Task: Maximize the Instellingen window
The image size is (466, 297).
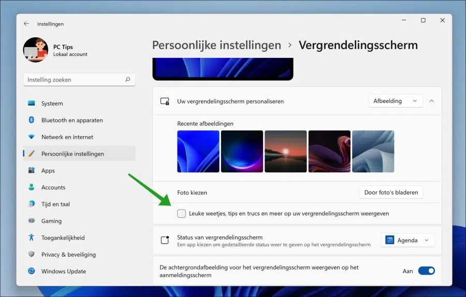Action: click(423, 20)
